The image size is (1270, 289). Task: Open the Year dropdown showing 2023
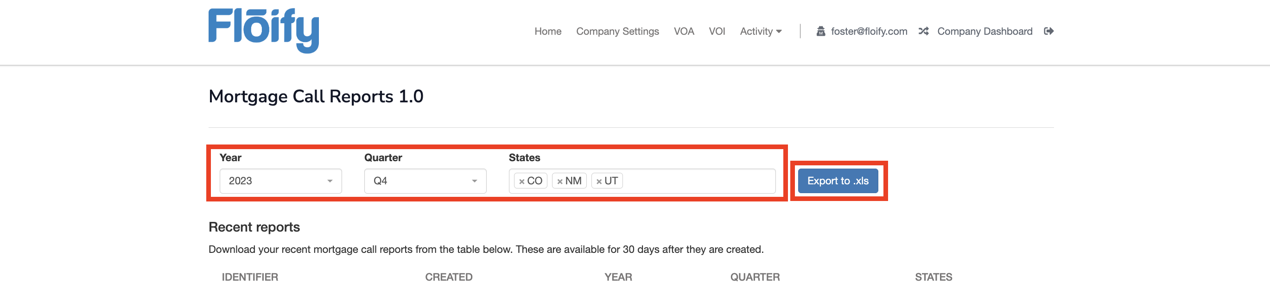click(280, 181)
